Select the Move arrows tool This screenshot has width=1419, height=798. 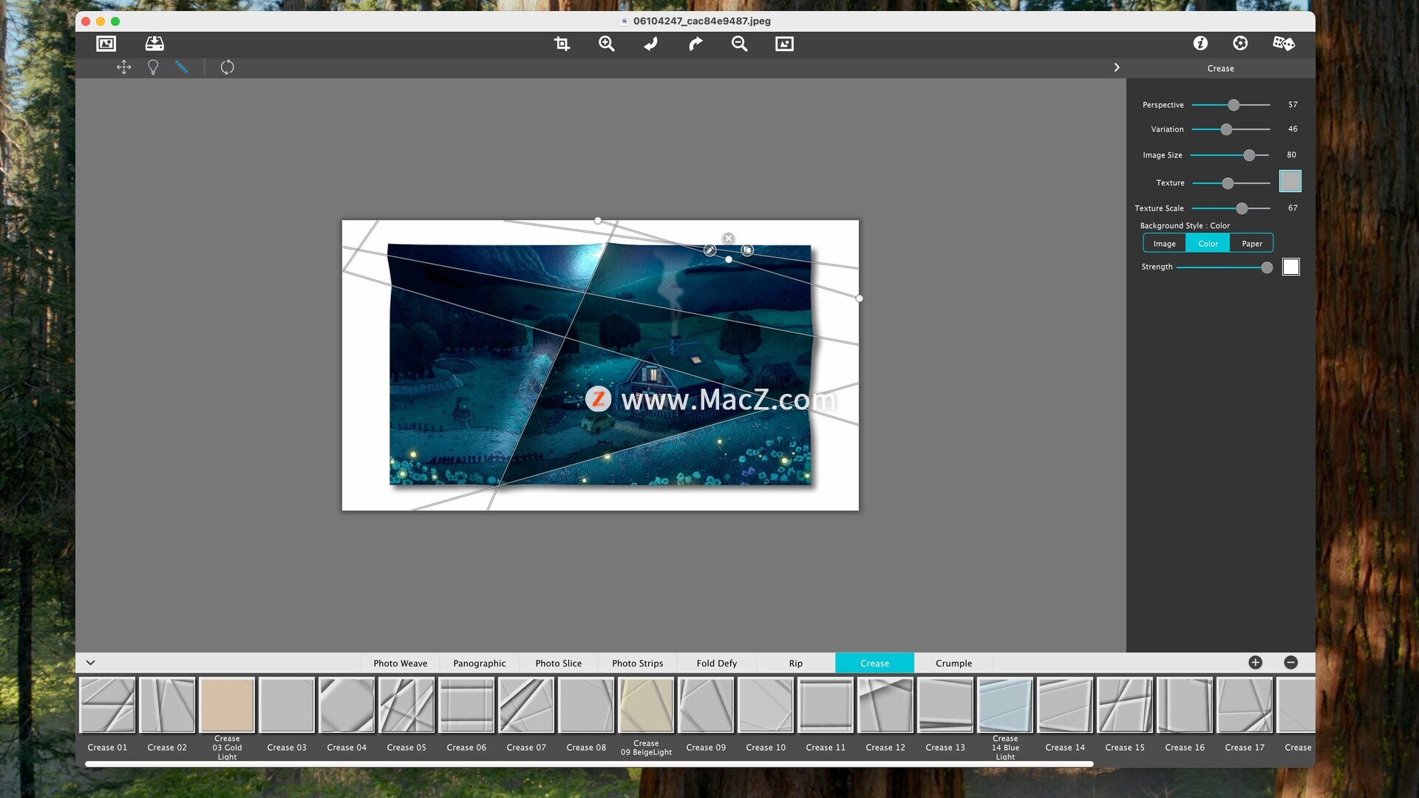coord(124,67)
